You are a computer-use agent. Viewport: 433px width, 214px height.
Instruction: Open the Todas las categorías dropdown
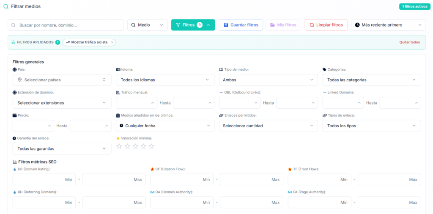pyautogui.click(x=372, y=80)
